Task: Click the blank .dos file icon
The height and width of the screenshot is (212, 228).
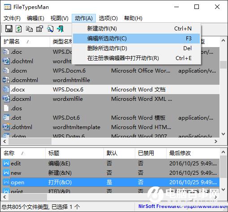Action: click(x=6, y=108)
